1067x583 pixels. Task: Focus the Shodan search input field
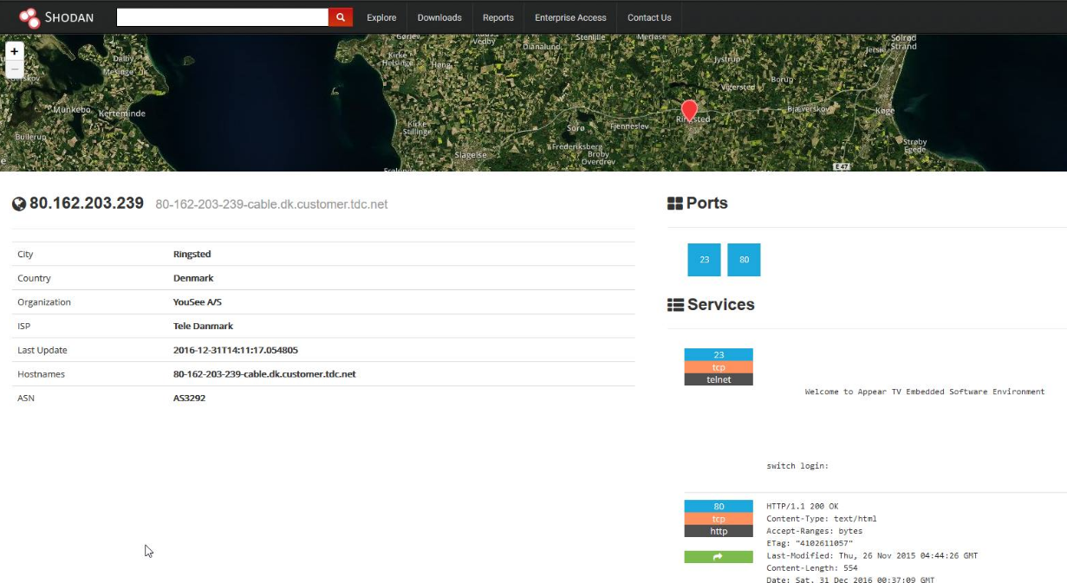222,17
